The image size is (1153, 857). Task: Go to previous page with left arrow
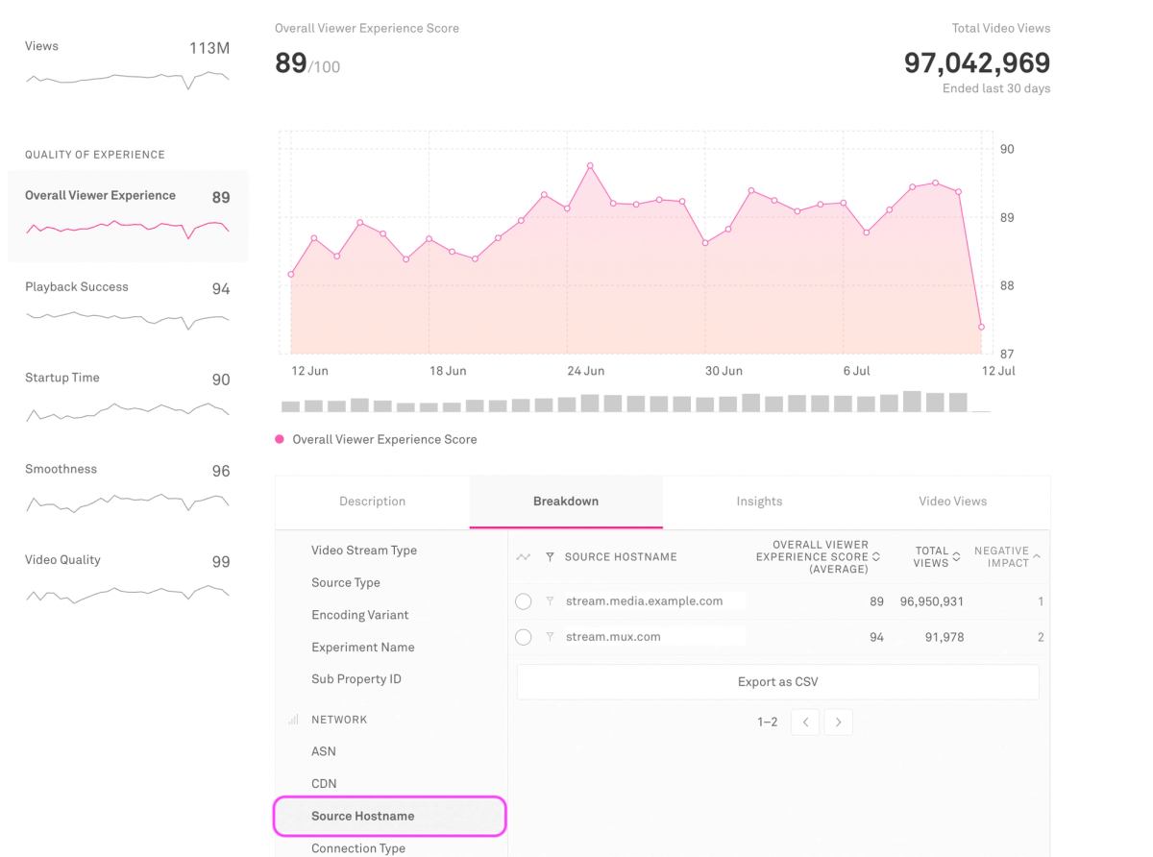point(804,722)
